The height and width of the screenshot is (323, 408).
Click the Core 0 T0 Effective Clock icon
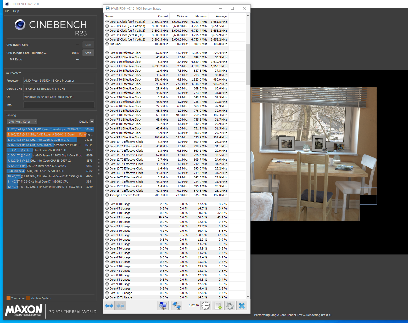[x=107, y=53]
